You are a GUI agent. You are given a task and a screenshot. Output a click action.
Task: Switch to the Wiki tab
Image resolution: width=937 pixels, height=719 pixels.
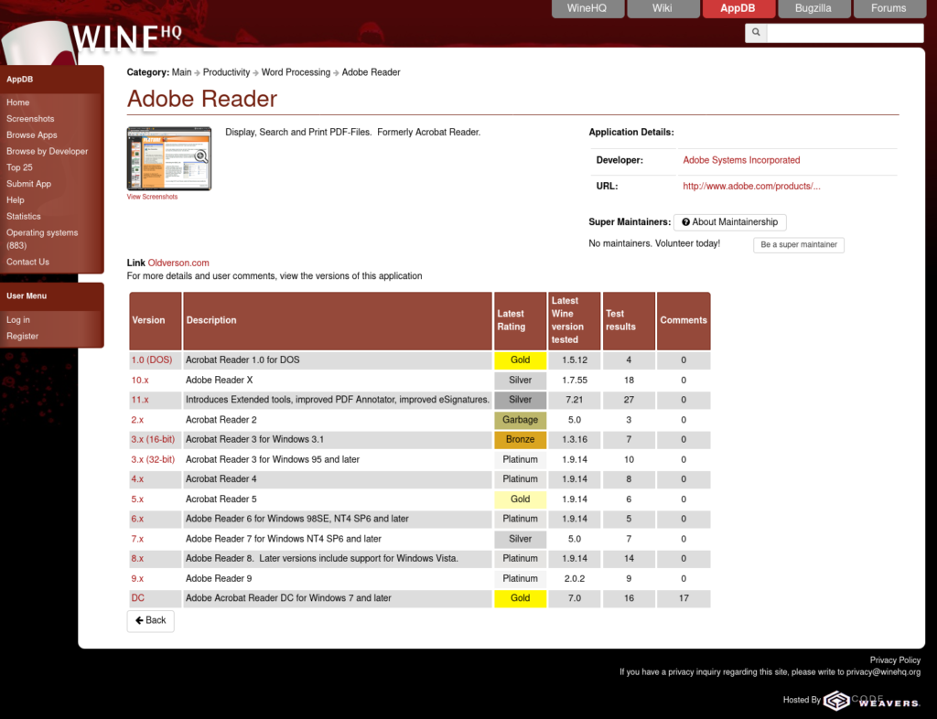(x=662, y=8)
